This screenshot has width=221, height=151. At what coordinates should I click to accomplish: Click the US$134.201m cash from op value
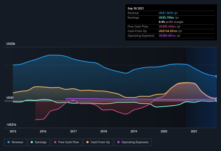[168, 31]
